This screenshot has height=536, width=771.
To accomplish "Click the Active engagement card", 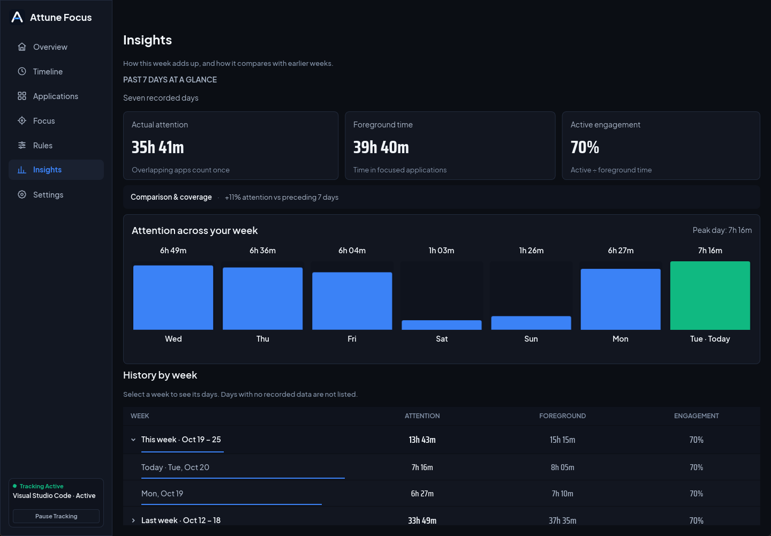I will point(661,146).
